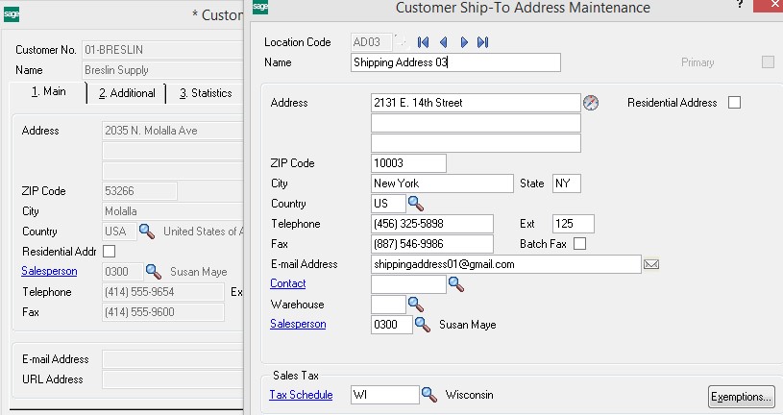Switch to the Additional tab
Viewport: 783px width, 415px height.
tap(126, 93)
